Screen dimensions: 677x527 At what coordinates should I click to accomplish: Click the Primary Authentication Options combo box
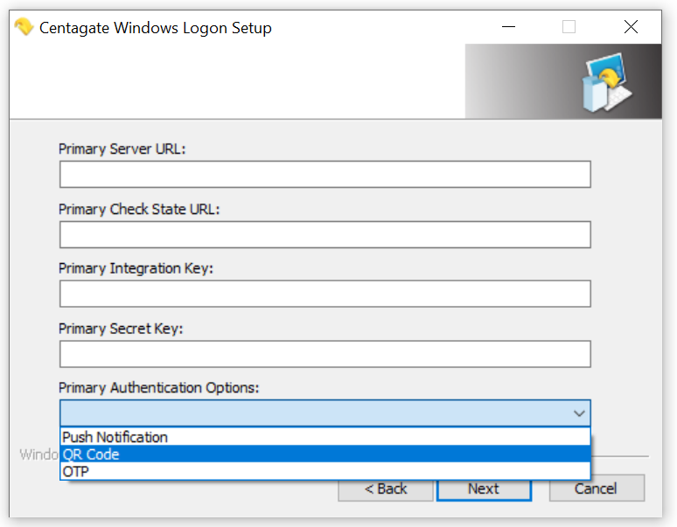coord(325,413)
